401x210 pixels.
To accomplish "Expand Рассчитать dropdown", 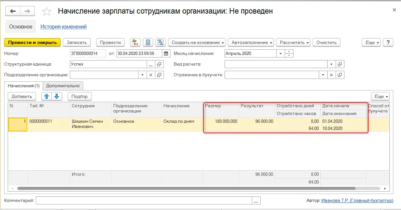I will (293, 42).
